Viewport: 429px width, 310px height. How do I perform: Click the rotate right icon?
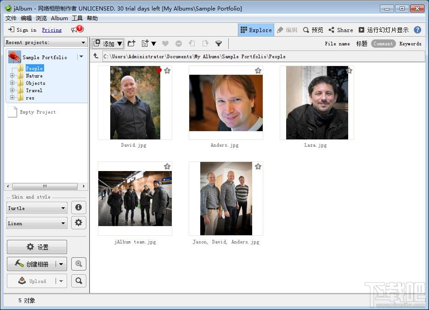click(x=205, y=43)
